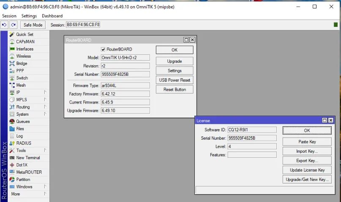341x202 pixels.
Task: Click the IP menu icon
Action: click(12, 93)
